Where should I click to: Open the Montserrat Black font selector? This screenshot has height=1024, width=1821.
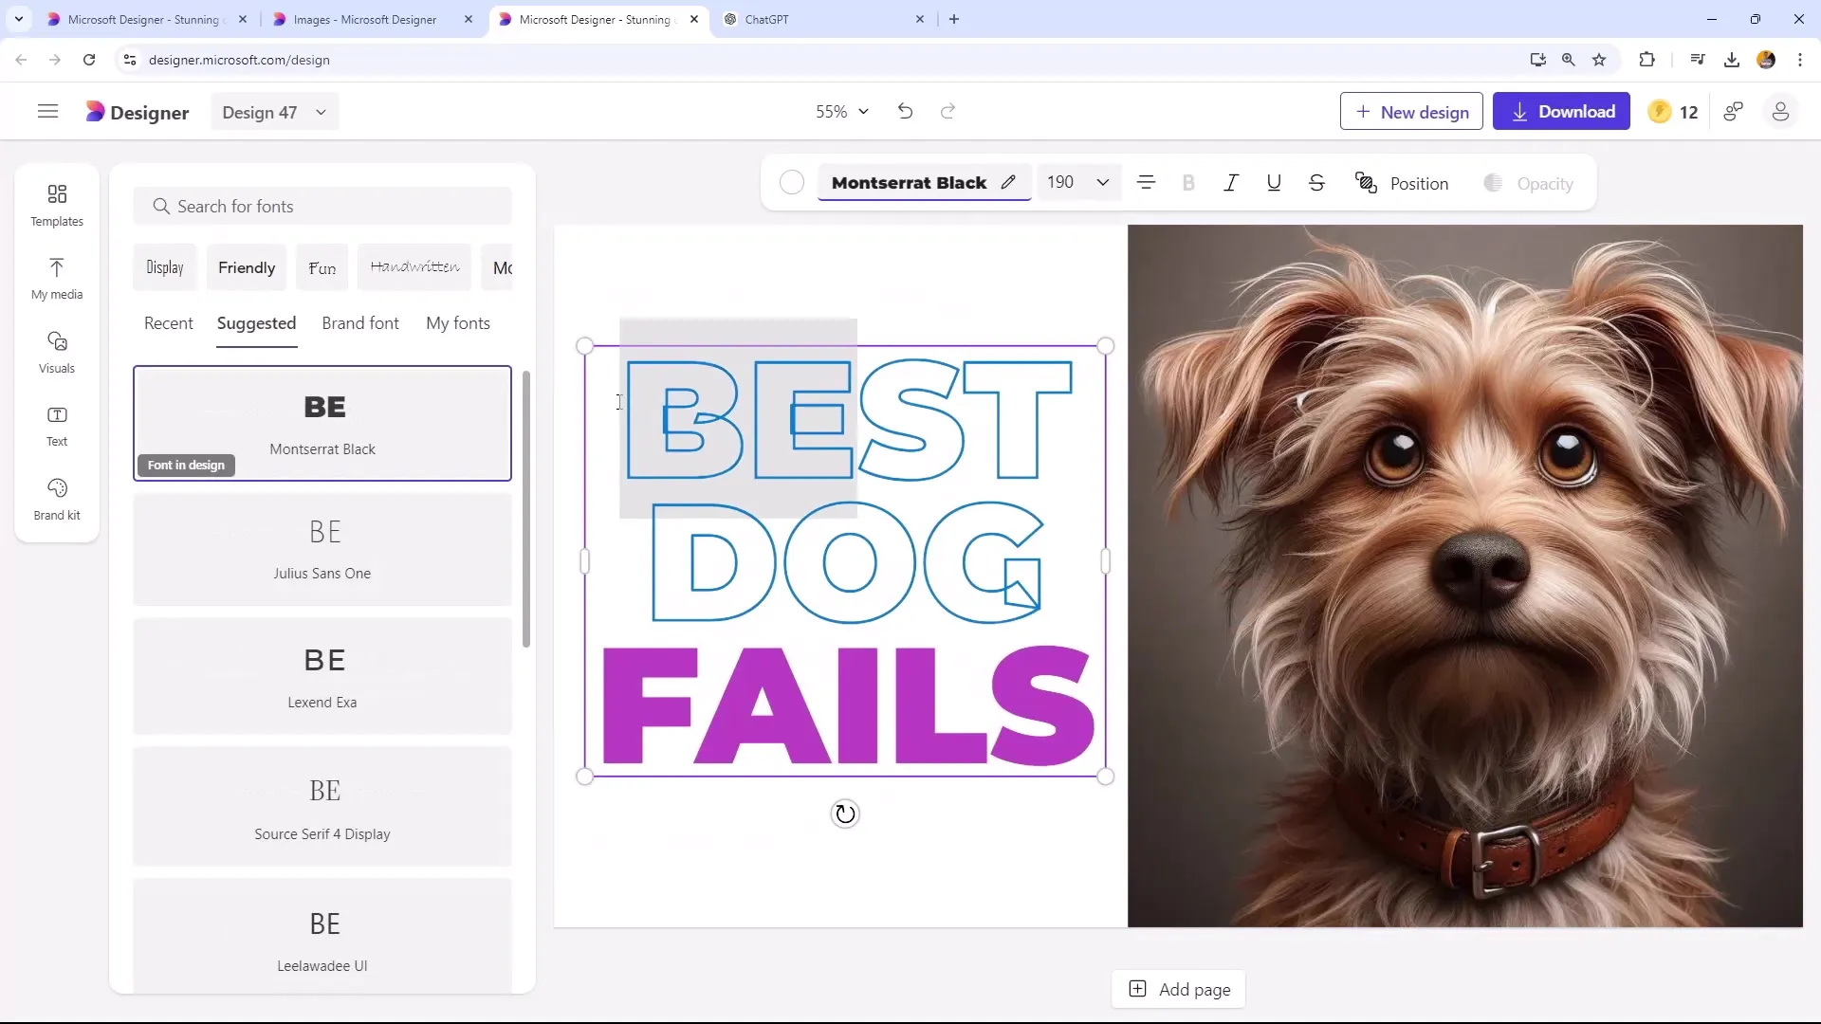pos(924,182)
